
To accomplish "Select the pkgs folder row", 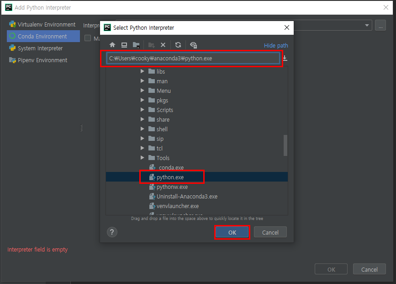I will 197,100.
